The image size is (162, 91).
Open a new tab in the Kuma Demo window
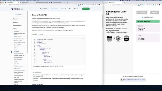[x=125, y=3]
